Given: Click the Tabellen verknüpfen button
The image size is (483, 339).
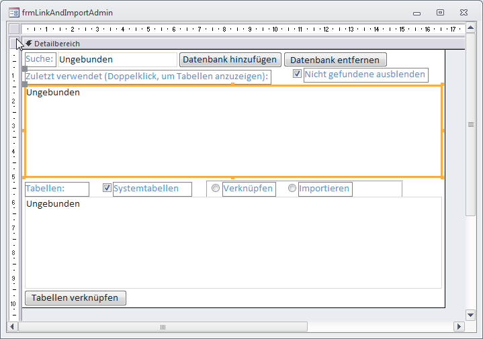Looking at the screenshot, I should point(75,298).
